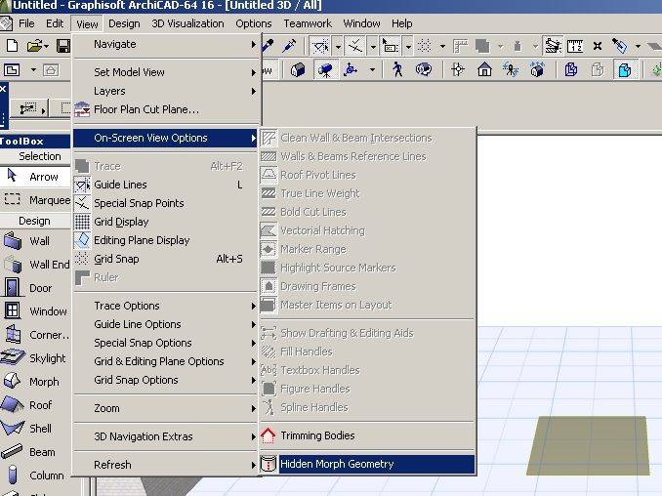Viewport: 662px width, 496px height.
Task: Open the Teamwork menu
Action: coord(308,23)
